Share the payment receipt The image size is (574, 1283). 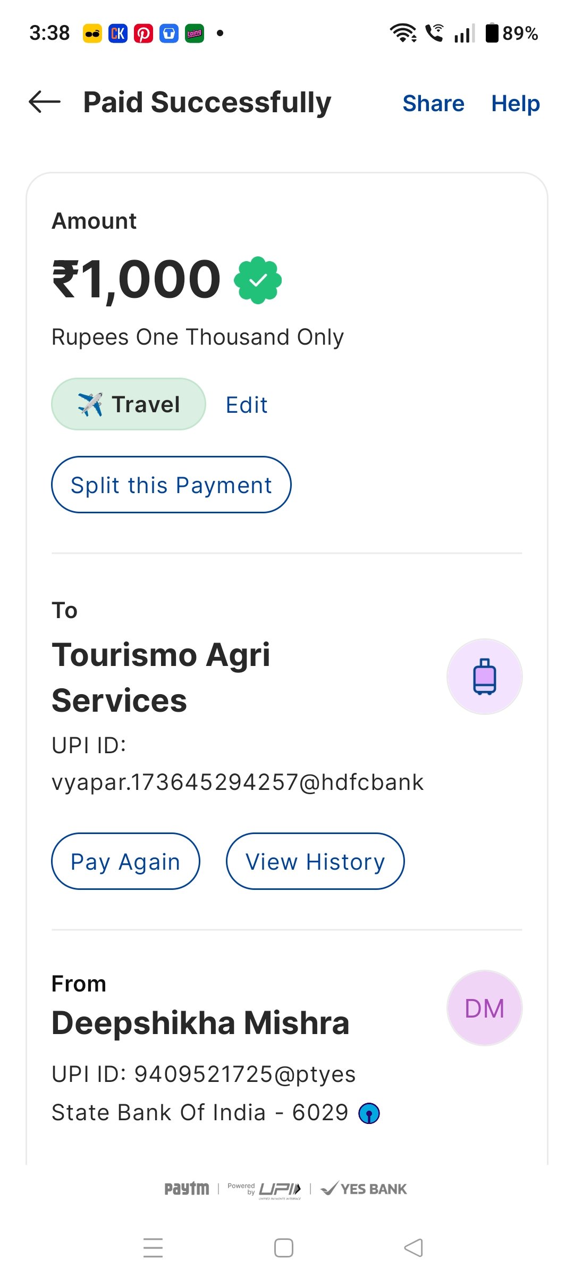(433, 103)
